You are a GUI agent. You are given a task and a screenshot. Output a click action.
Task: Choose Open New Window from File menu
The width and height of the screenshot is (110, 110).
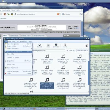tap(18, 44)
